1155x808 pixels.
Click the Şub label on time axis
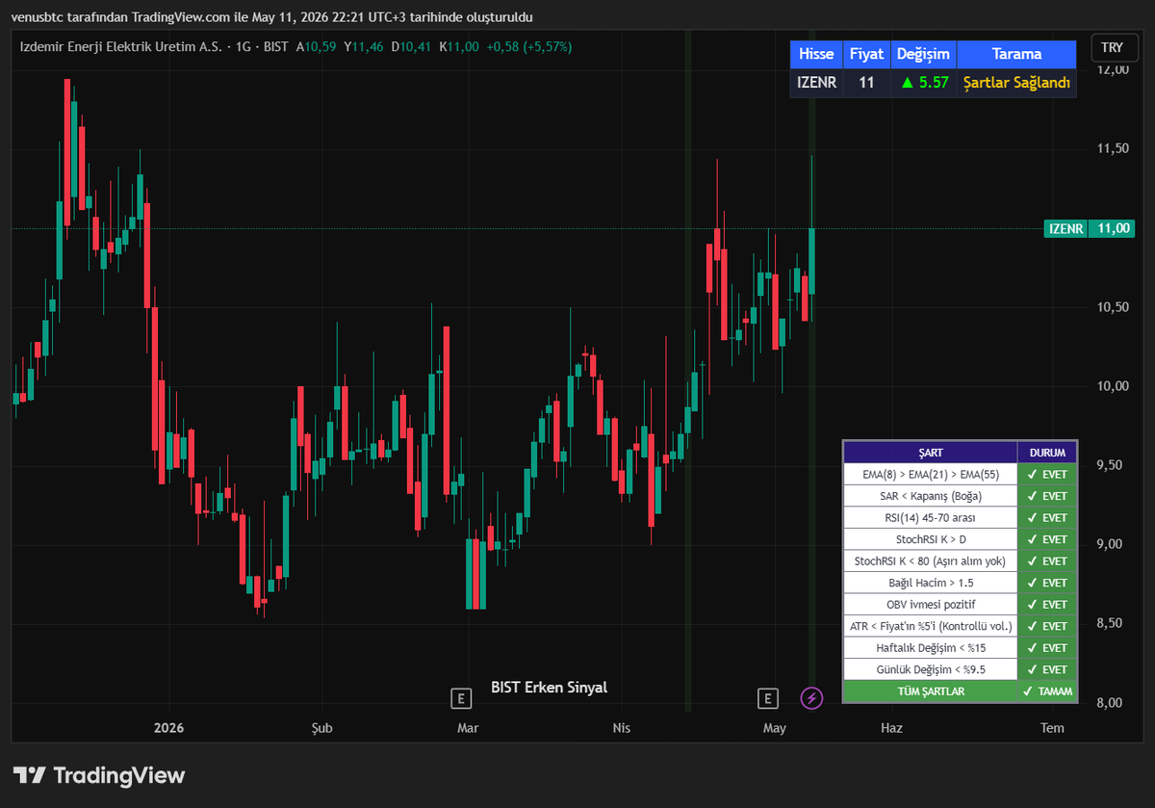coord(321,728)
